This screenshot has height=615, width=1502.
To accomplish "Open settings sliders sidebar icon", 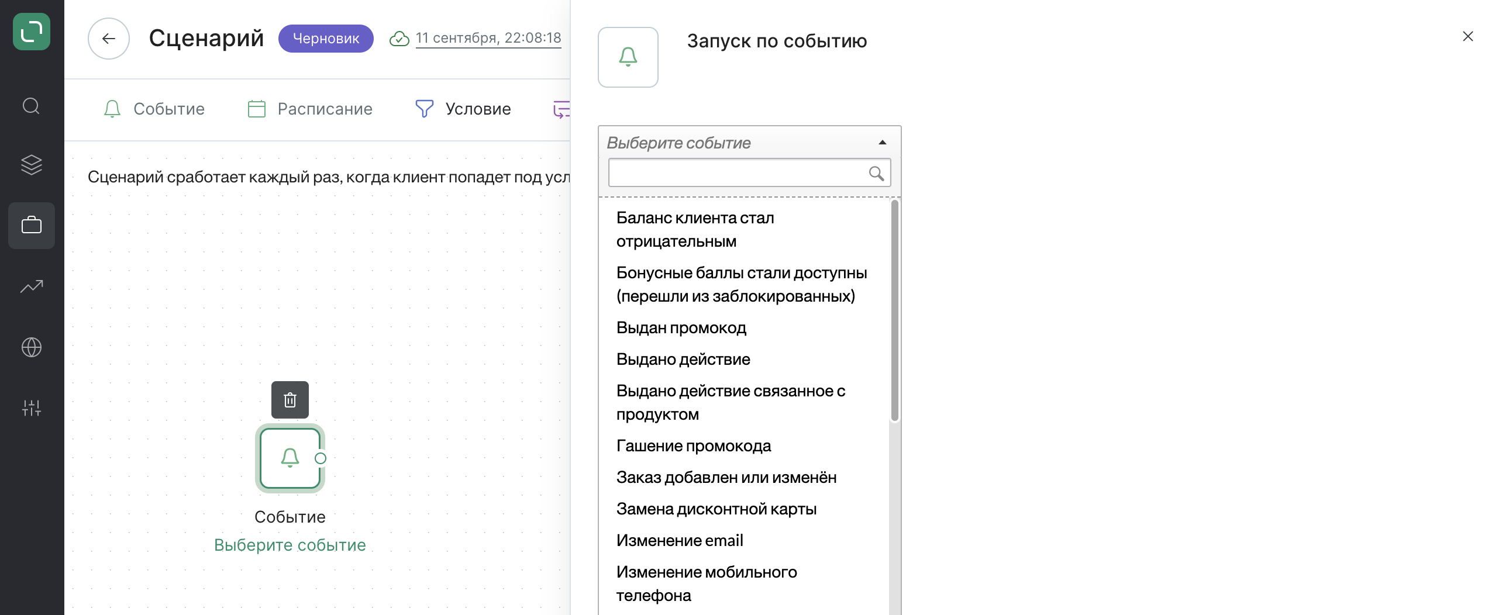I will point(32,408).
